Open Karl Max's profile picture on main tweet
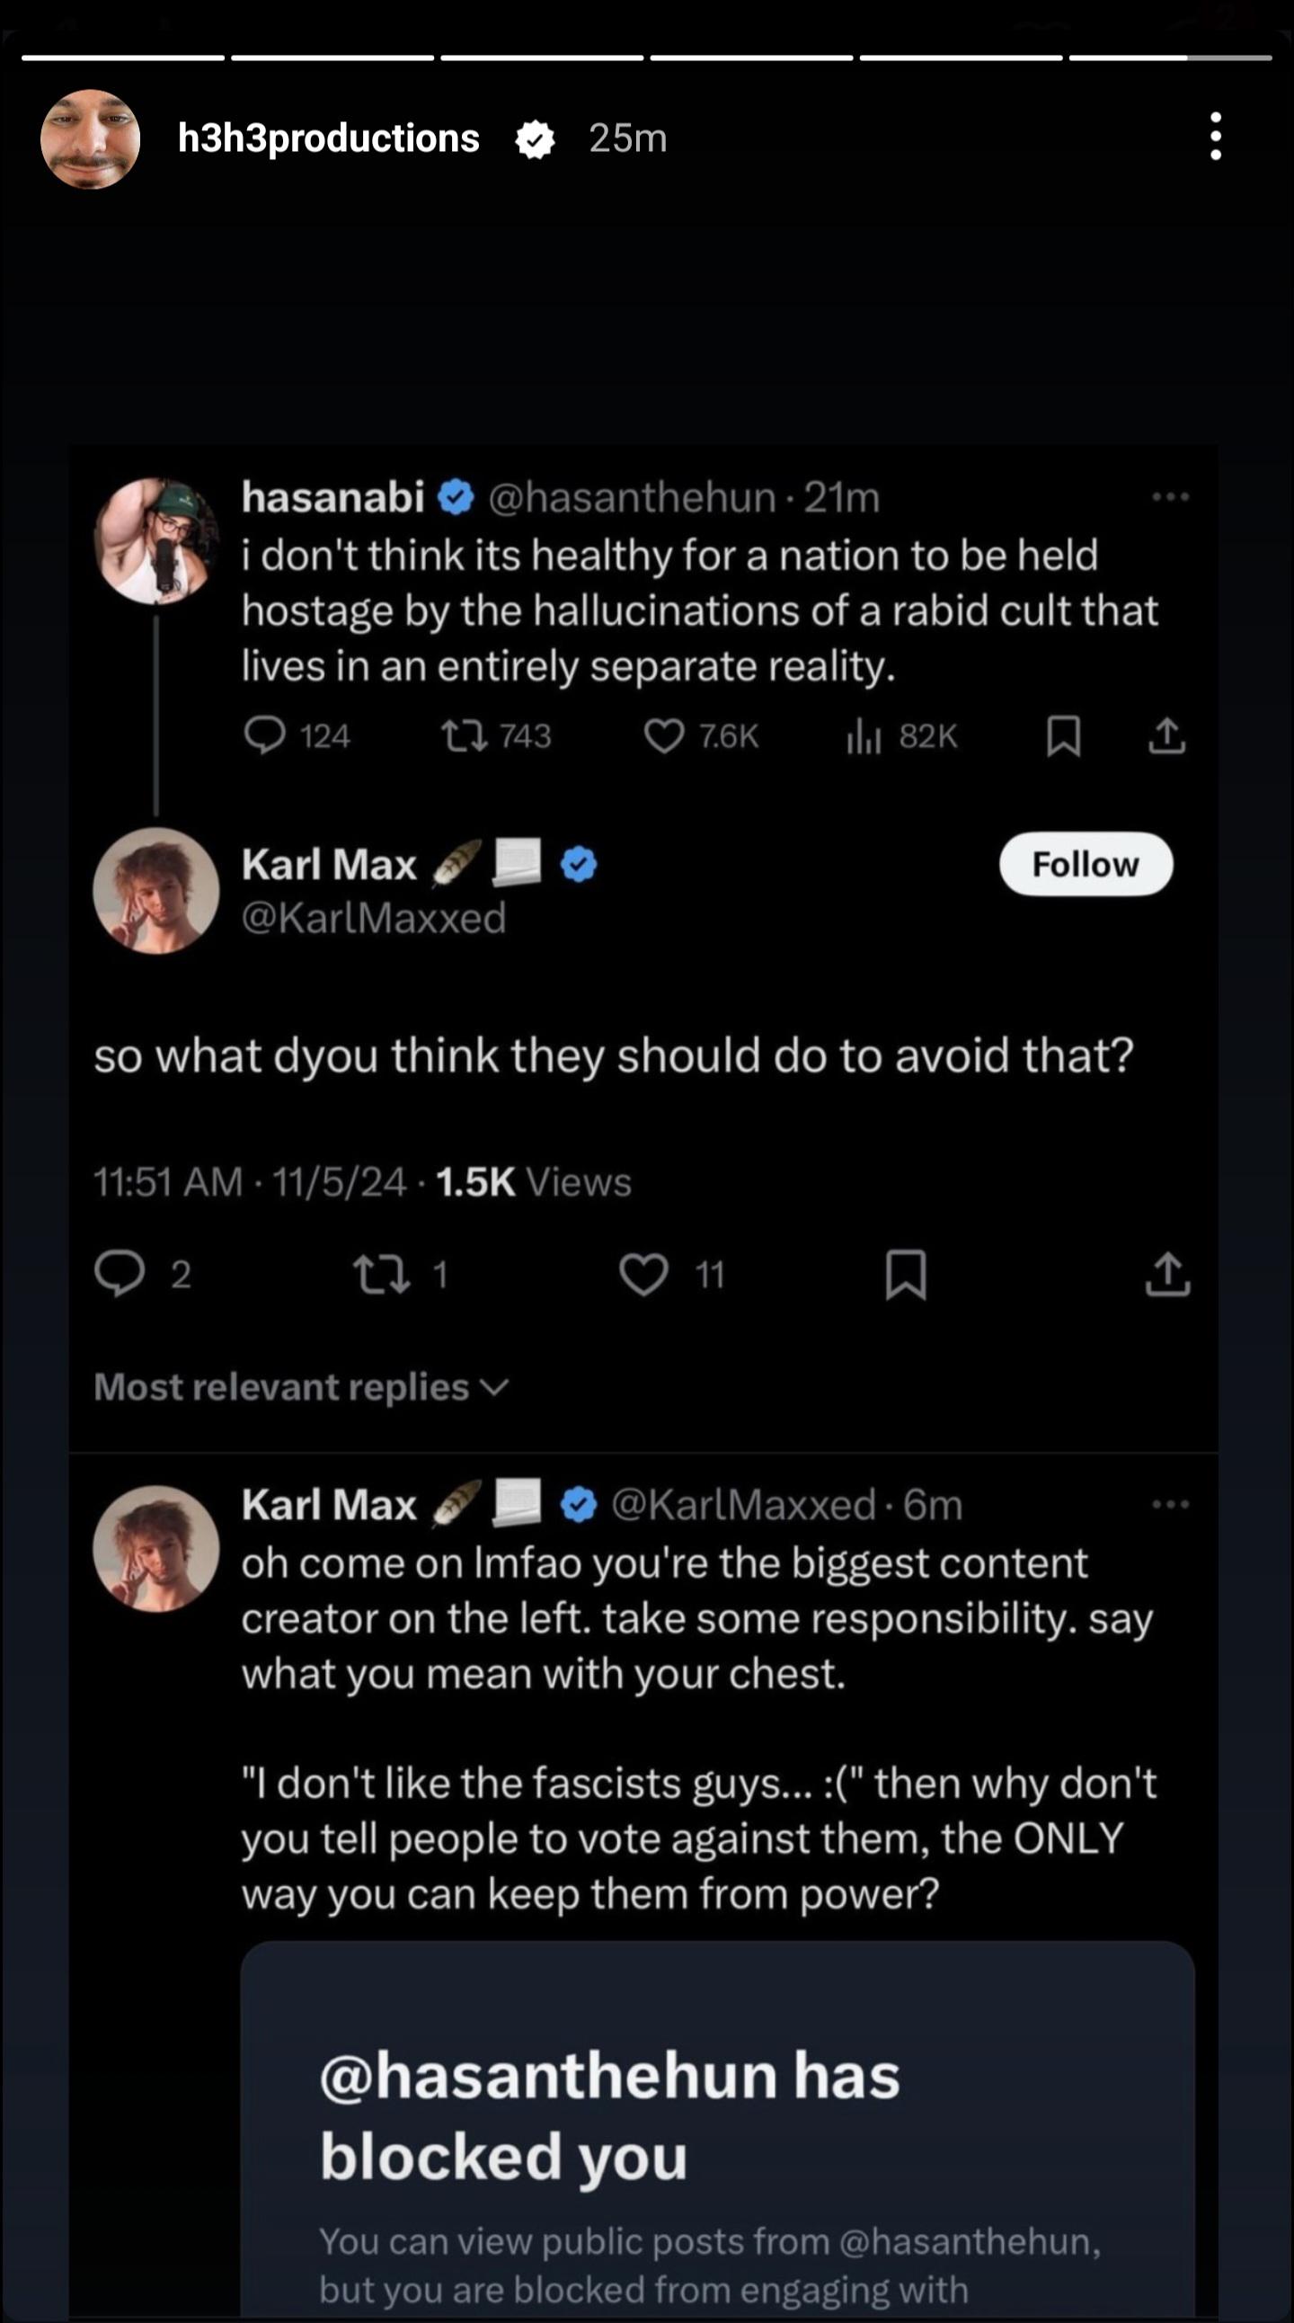Viewport: 1294px width, 2323px height. point(156,890)
